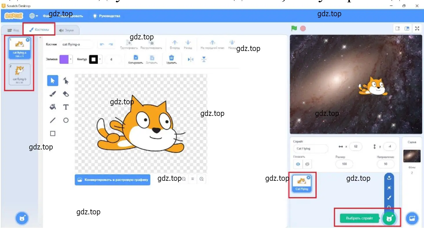The image size is (424, 228).
Task: Click the Group (Группировать) icon
Action: (x=129, y=43)
